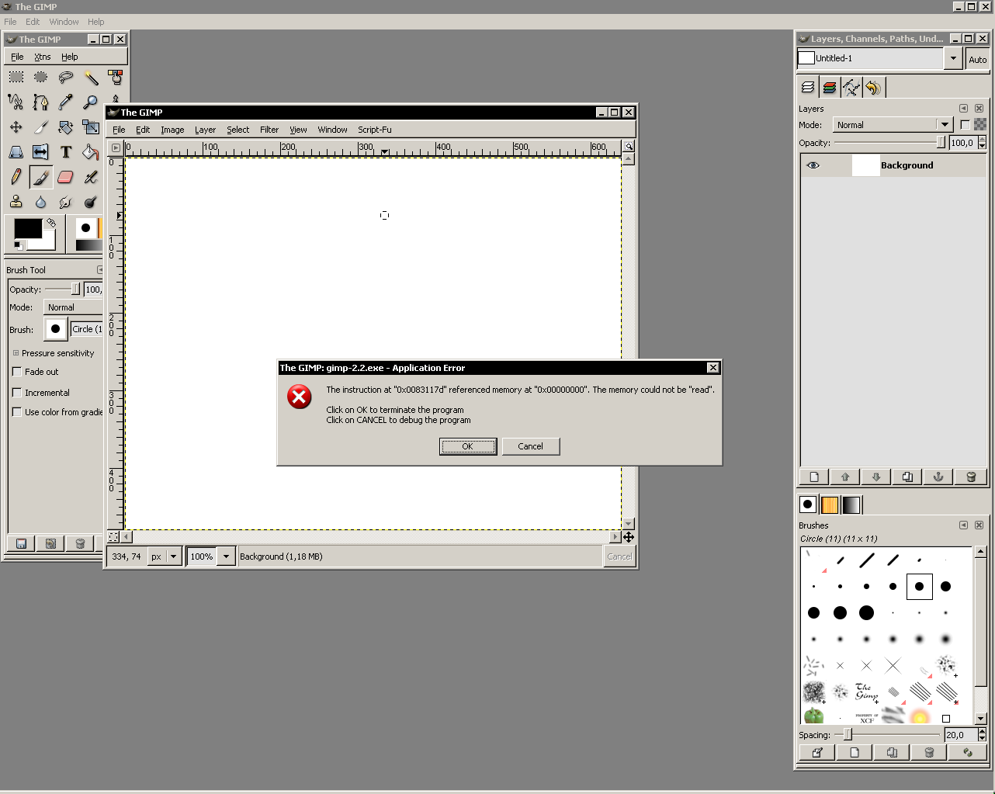Select the Dodge/Burn tool
The height and width of the screenshot is (794, 995).
click(91, 202)
